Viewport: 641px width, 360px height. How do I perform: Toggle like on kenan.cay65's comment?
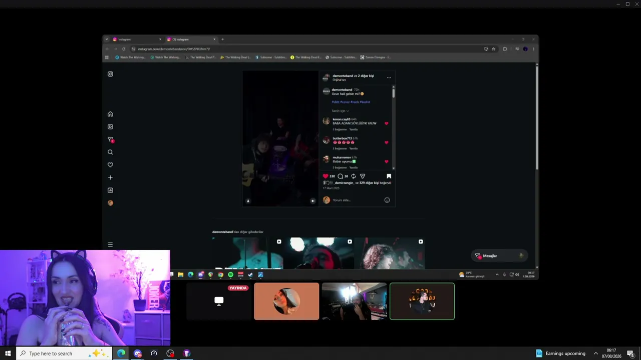click(x=386, y=123)
